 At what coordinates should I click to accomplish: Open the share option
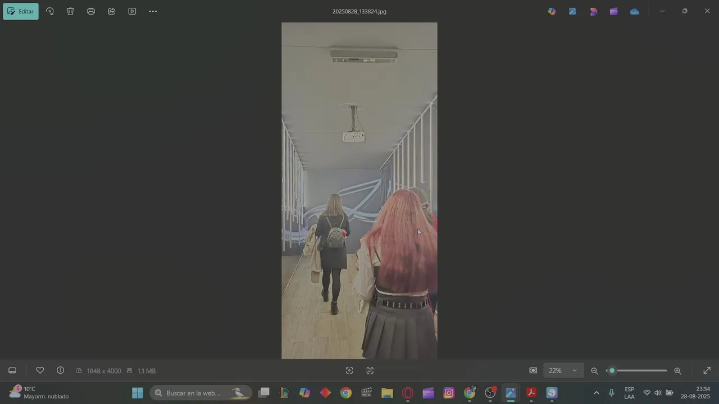[111, 11]
